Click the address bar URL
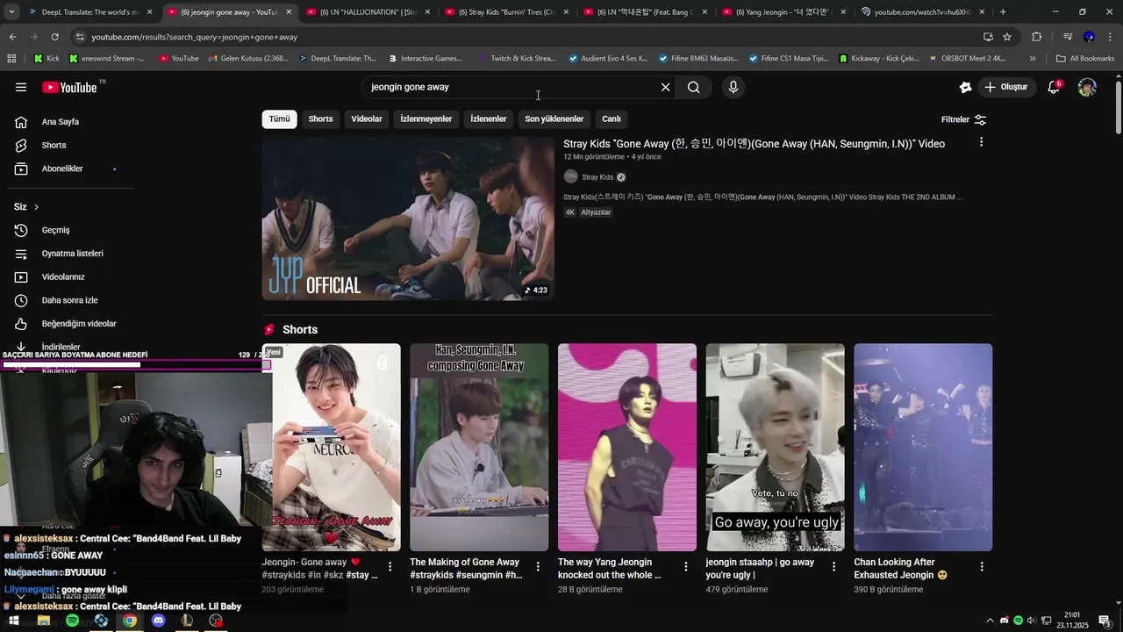Image resolution: width=1123 pixels, height=632 pixels. (195, 37)
